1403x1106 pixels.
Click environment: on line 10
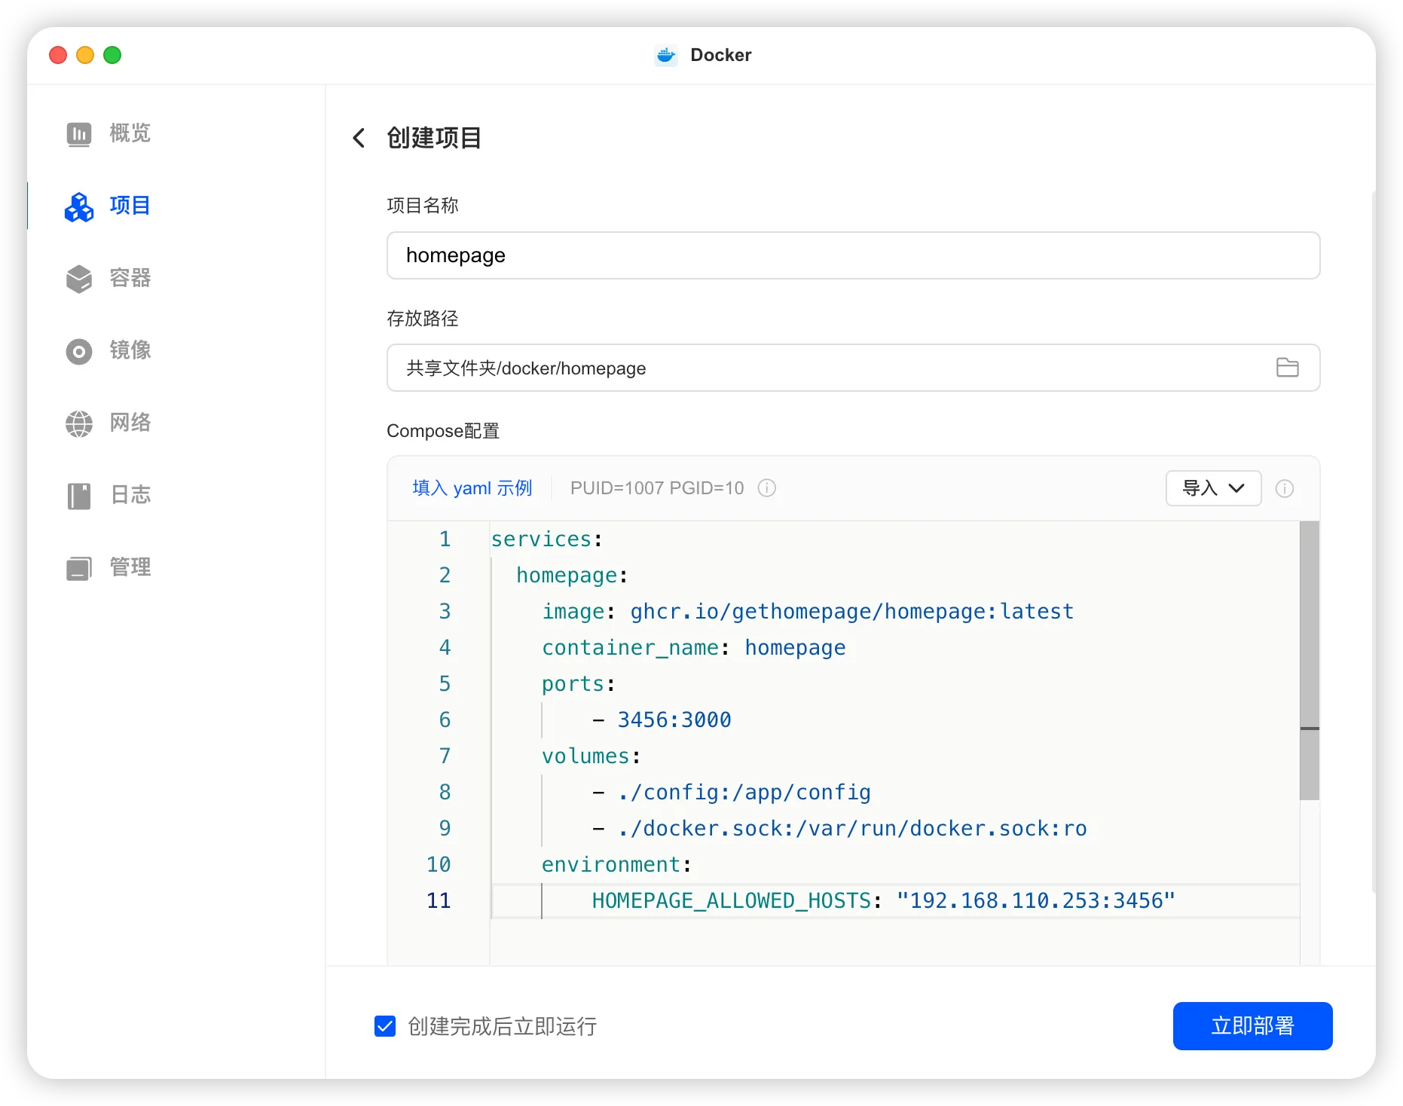coord(616,865)
